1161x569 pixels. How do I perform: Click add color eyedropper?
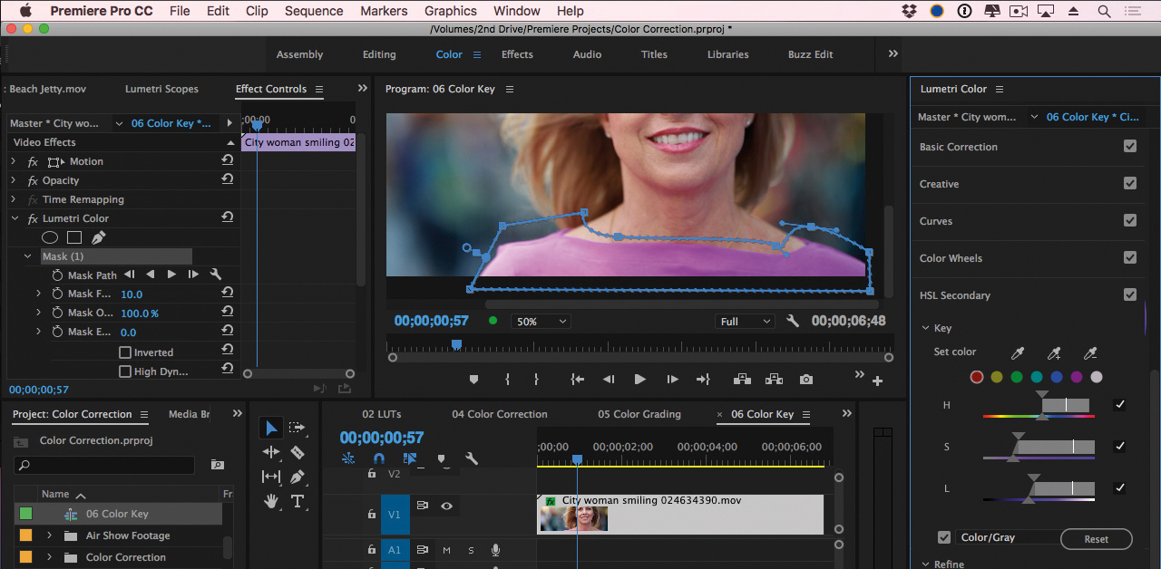point(1054,352)
